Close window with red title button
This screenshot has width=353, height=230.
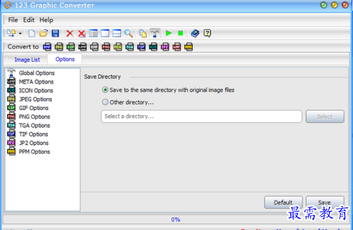(345, 5)
